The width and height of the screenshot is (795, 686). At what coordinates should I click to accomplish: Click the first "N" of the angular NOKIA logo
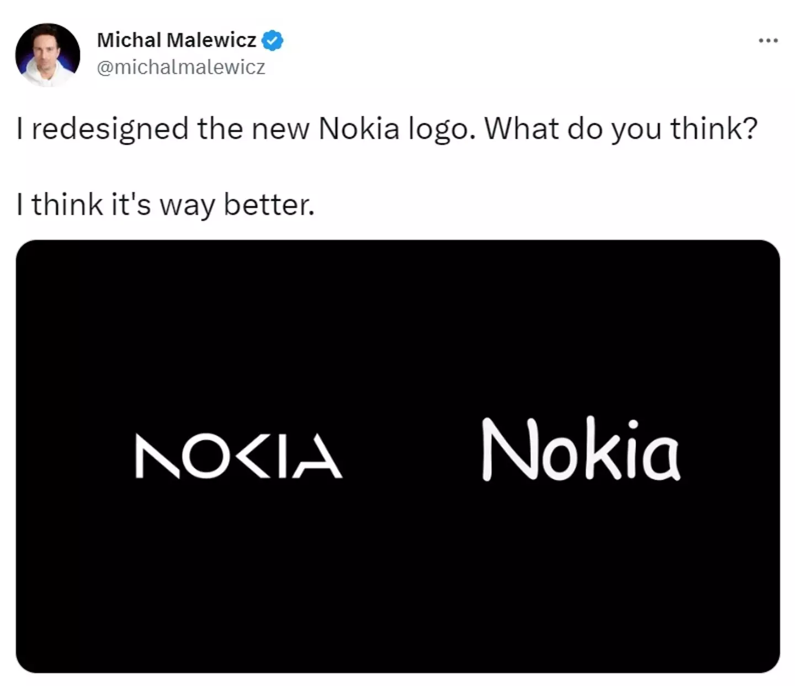click(x=157, y=456)
